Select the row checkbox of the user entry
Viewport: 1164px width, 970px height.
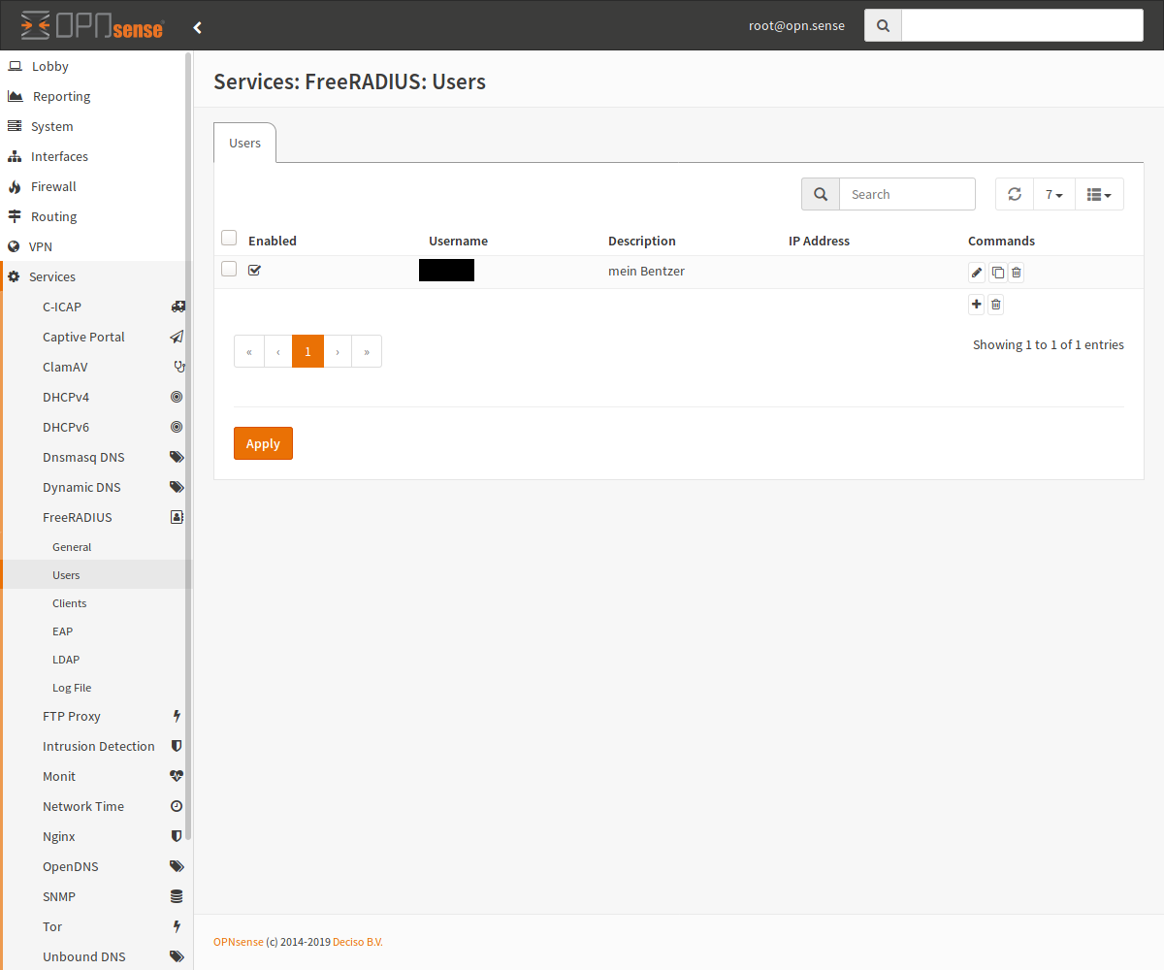tap(229, 269)
